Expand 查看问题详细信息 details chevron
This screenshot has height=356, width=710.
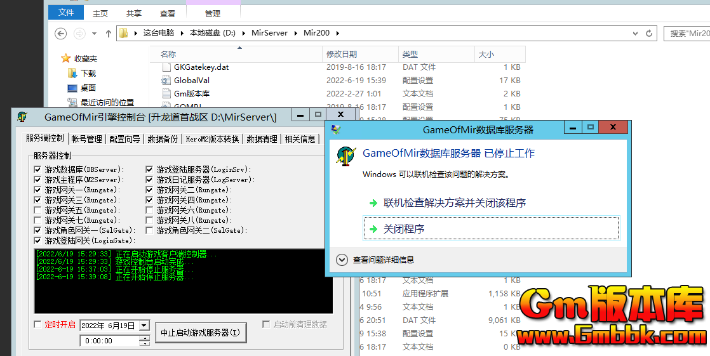tap(342, 260)
